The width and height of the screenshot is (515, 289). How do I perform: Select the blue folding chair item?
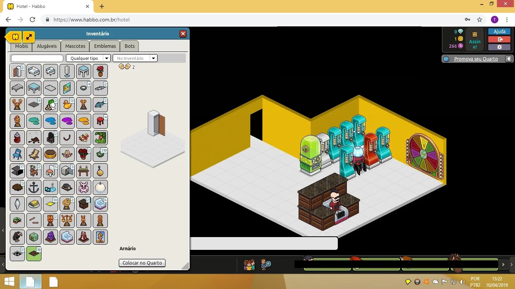click(x=17, y=154)
